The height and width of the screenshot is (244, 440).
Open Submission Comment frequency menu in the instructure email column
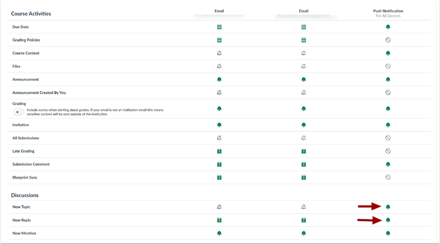click(219, 164)
